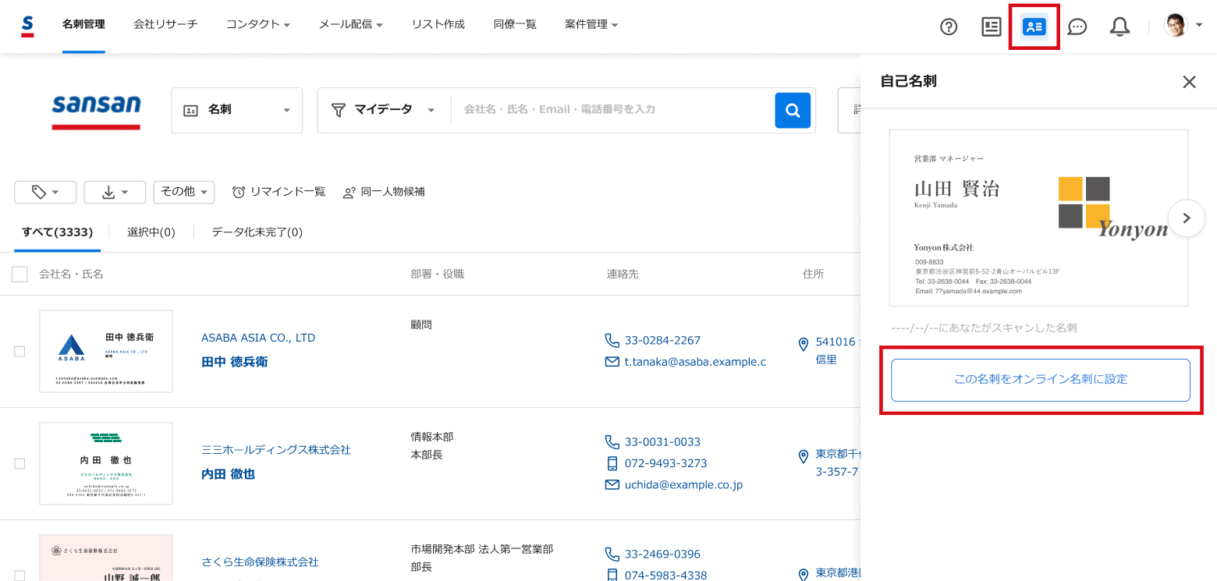Image resolution: width=1217 pixels, height=581 pixels.
Task: Toggle select-all checkbox in table header
Action: click(x=20, y=275)
